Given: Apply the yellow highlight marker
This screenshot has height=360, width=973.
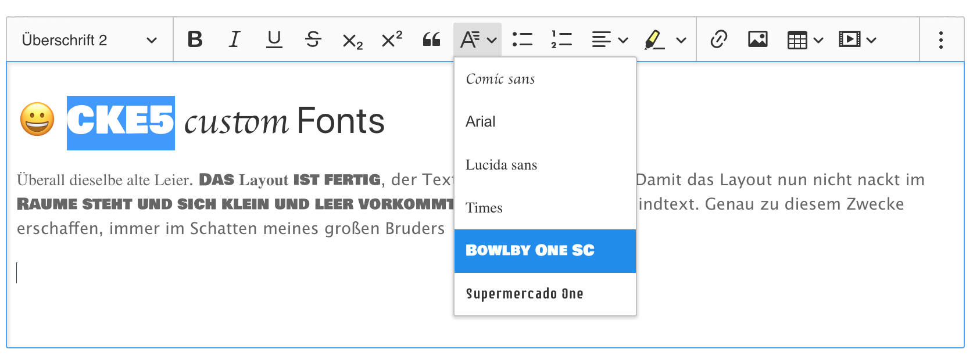Looking at the screenshot, I should 655,40.
